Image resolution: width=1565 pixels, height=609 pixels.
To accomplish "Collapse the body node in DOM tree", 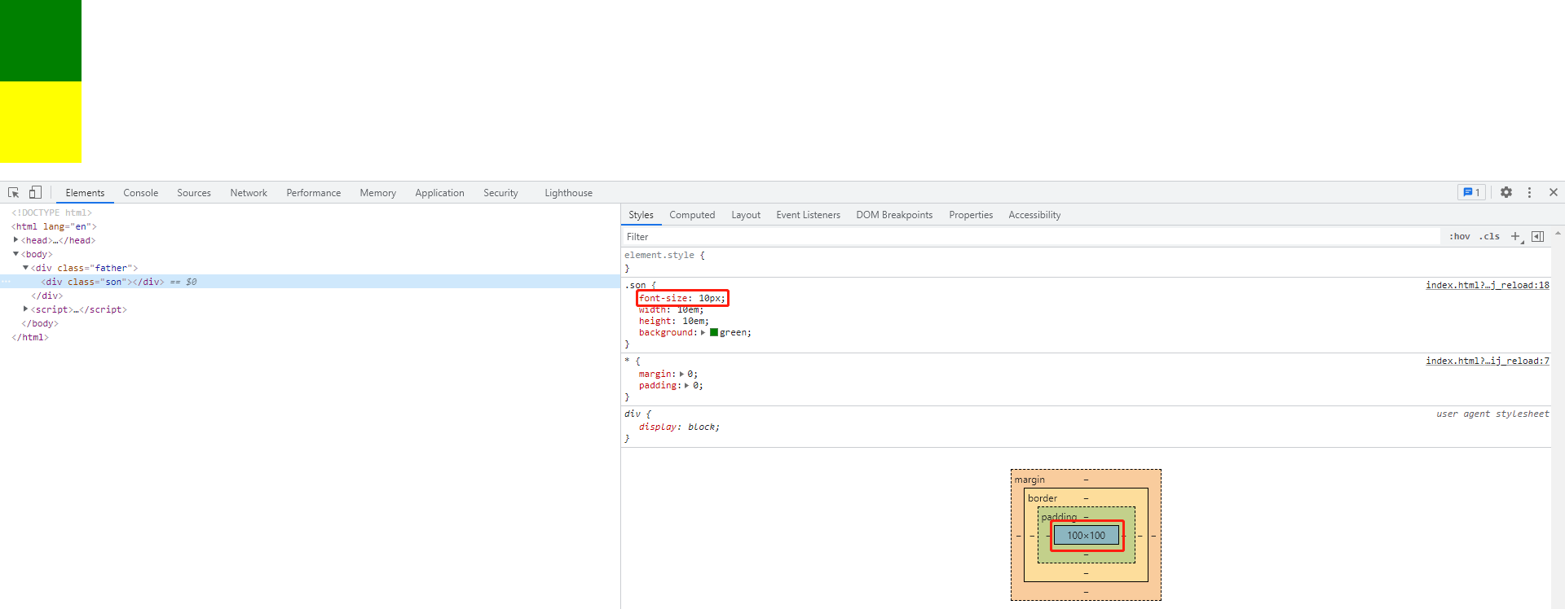I will point(16,254).
